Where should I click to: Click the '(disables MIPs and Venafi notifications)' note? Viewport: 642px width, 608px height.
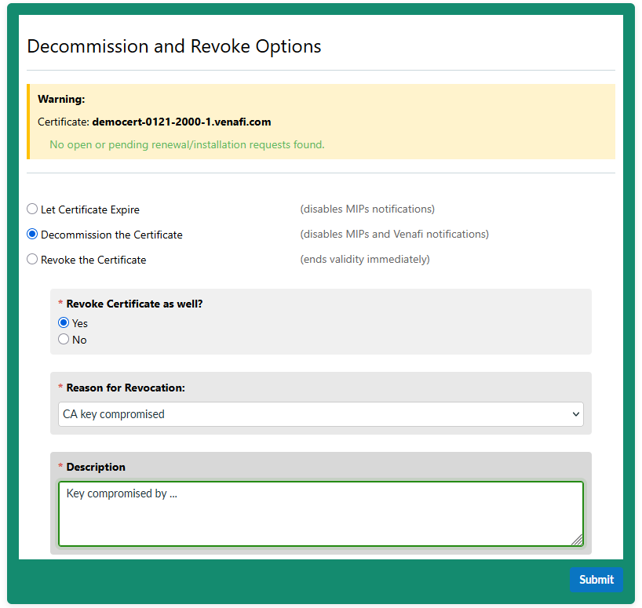[x=394, y=234]
